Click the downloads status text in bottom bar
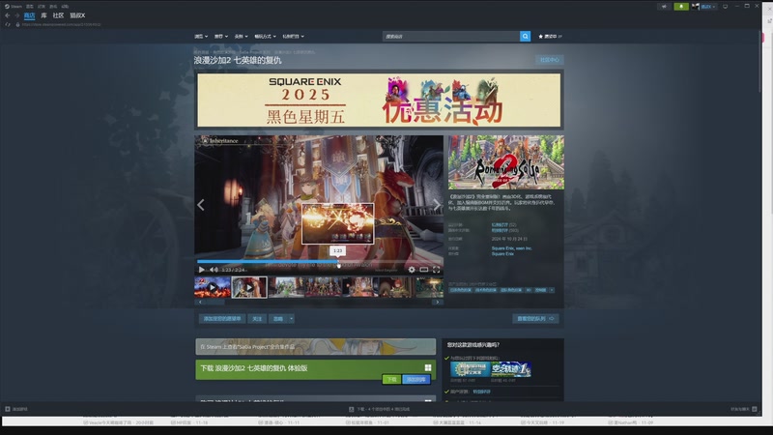The image size is (773, 435). click(x=384, y=409)
